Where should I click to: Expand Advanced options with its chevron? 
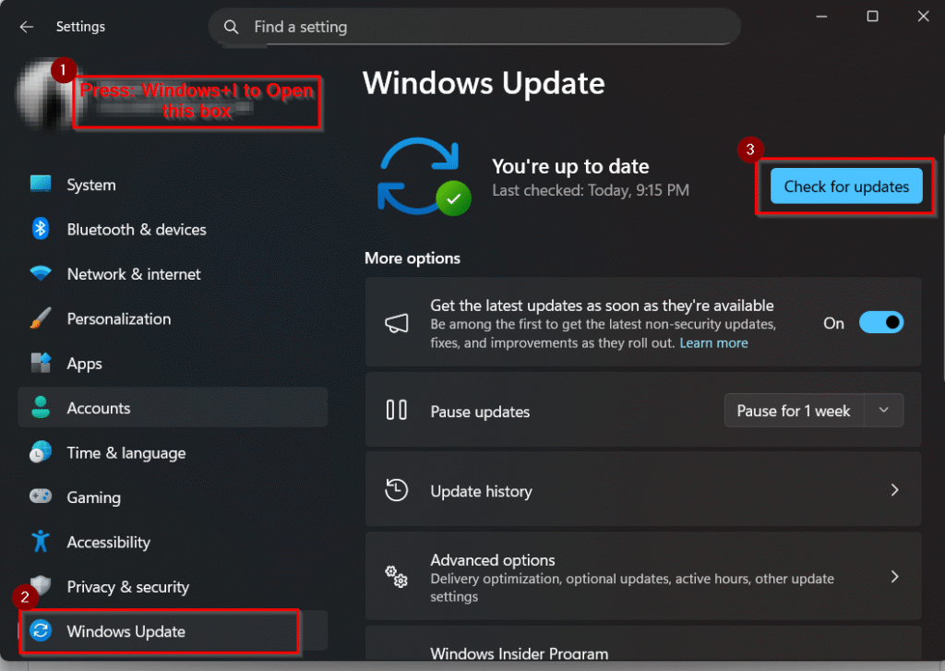895,577
